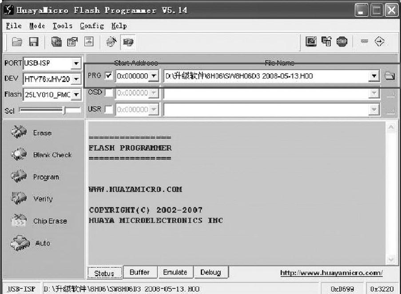Open the Mode menu
This screenshot has width=401, height=294.
37,26
